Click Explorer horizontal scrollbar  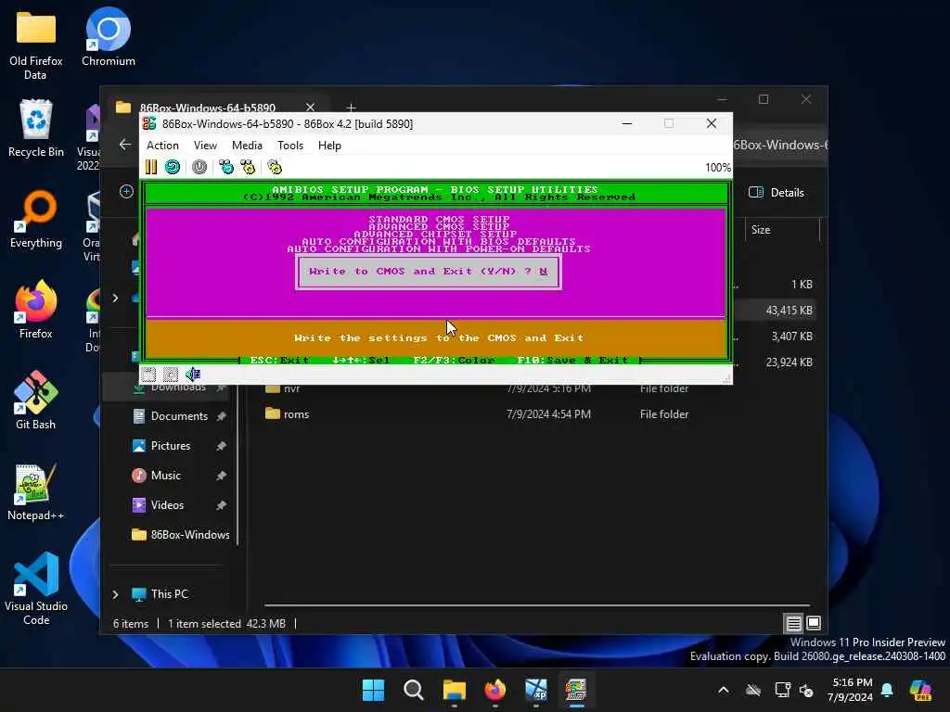coord(537,604)
